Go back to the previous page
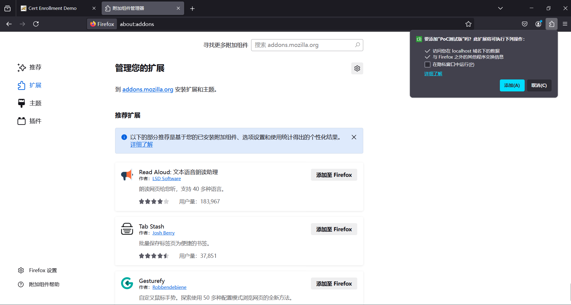 pyautogui.click(x=9, y=24)
